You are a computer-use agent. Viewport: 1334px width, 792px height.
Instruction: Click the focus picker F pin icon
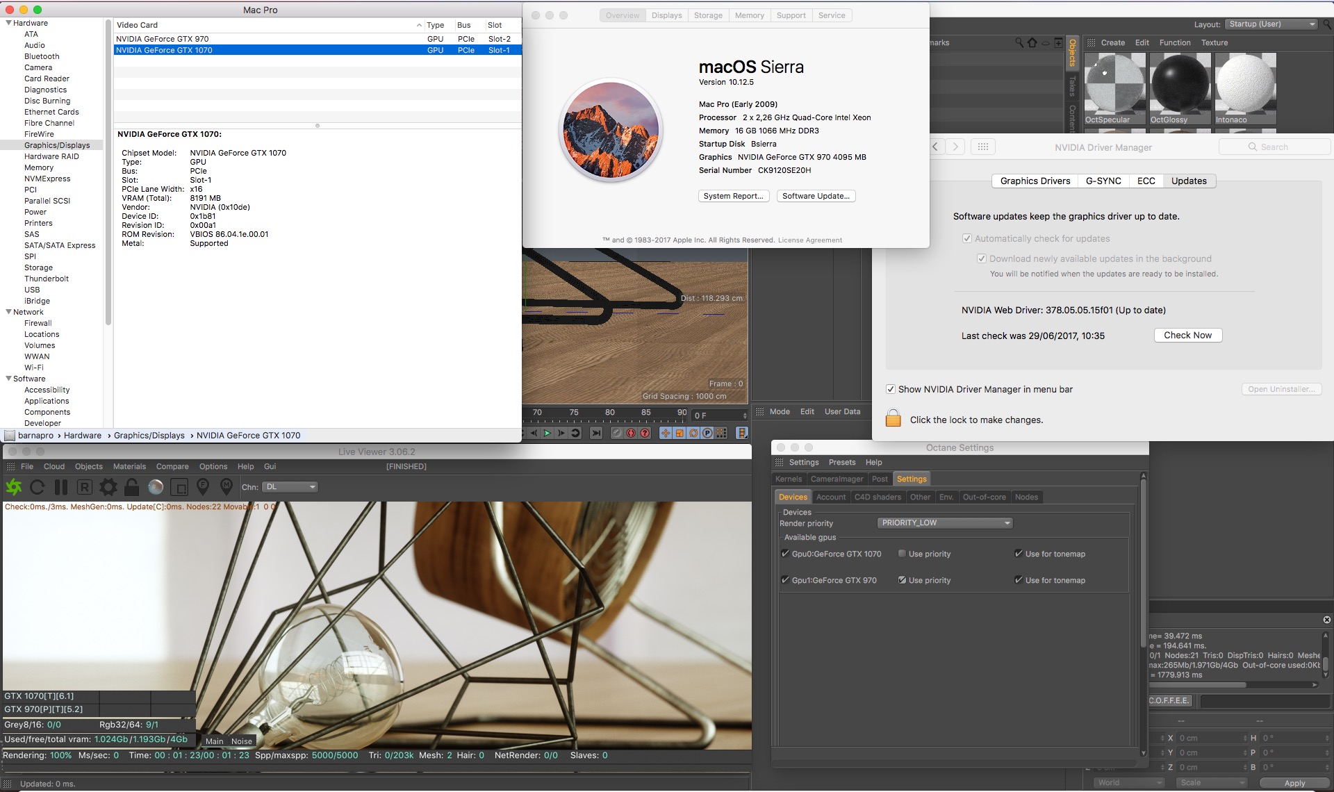point(203,486)
